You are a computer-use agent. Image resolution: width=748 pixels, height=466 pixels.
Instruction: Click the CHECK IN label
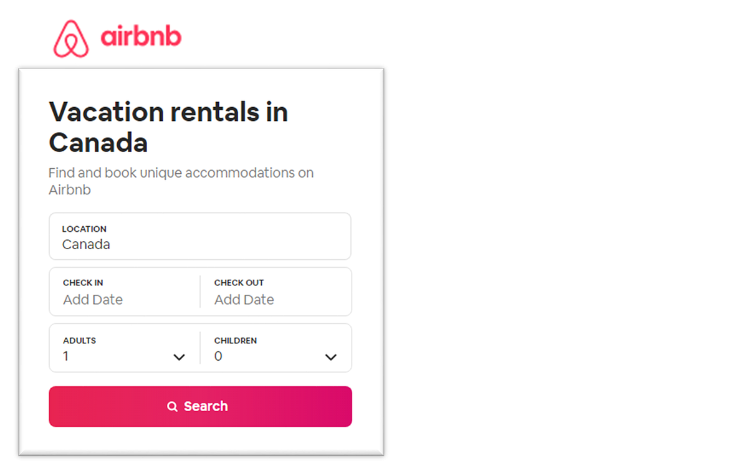pyautogui.click(x=83, y=282)
